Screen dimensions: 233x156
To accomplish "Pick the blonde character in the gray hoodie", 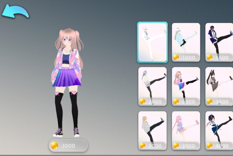I will (152, 130).
